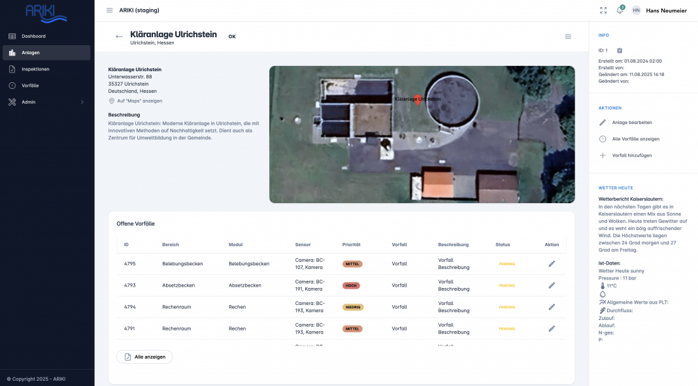The height and width of the screenshot is (386, 698).
Task: Click Vorfall hinzufügen action
Action: (631, 155)
